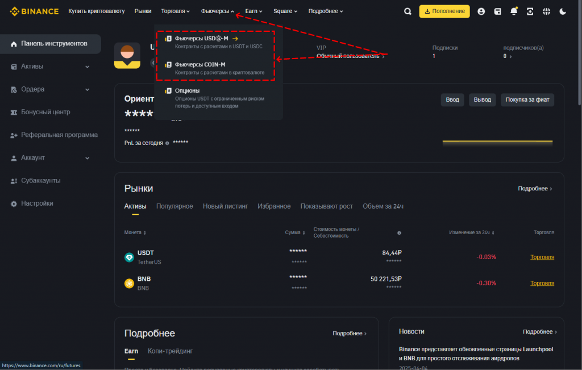Viewport: 582px width, 370px height.
Task: Click the Ввод button
Action: 452,100
